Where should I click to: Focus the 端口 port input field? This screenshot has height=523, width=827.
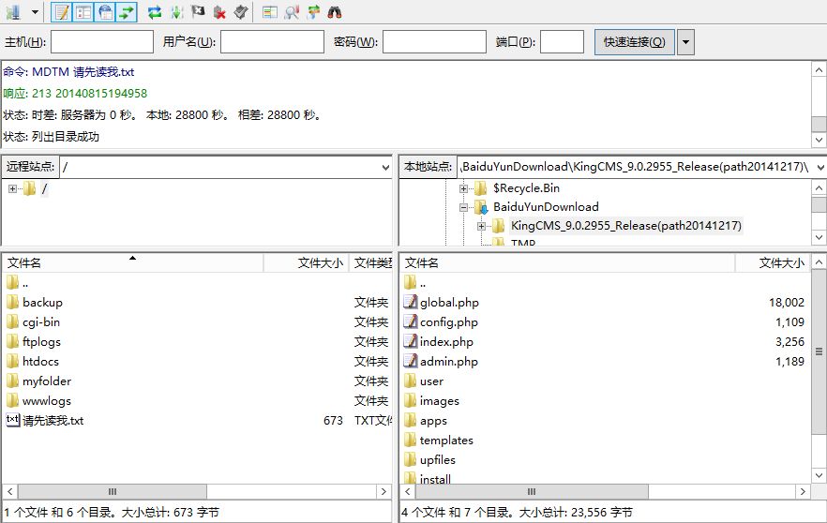pyautogui.click(x=562, y=41)
